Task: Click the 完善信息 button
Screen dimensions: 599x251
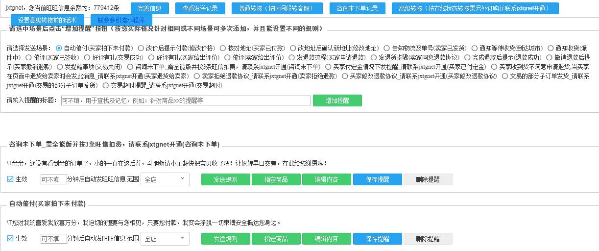Action: [x=150, y=8]
